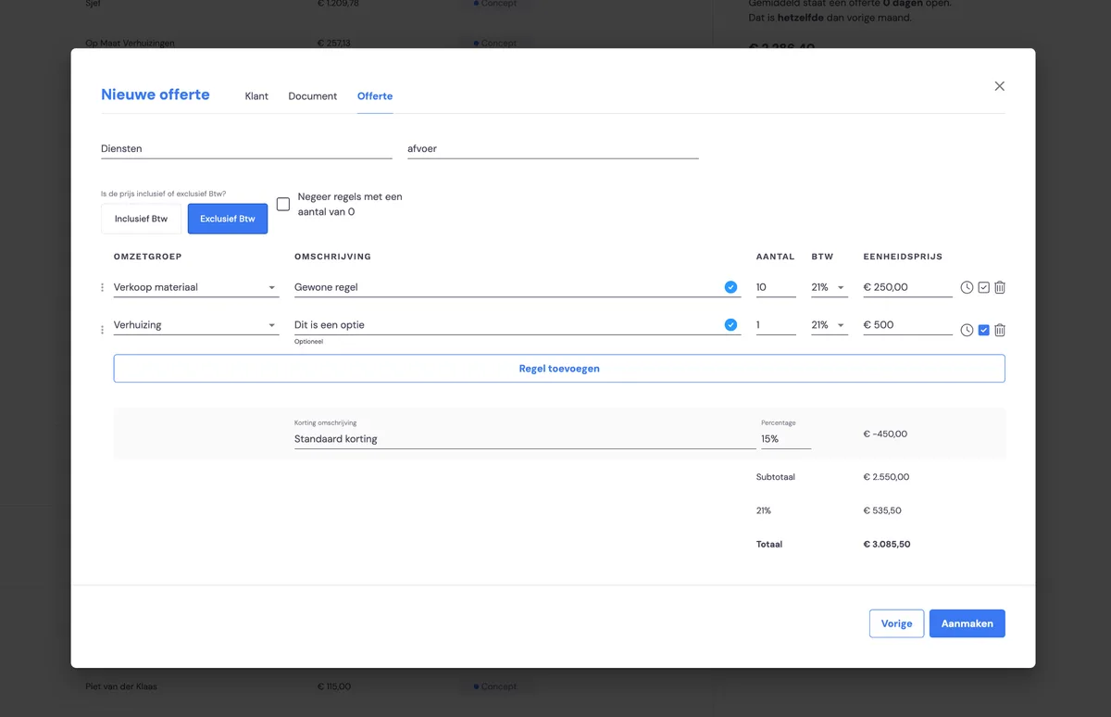The image size is (1111, 717).
Task: Edit the korting percentage 15% field
Action: tap(786, 439)
